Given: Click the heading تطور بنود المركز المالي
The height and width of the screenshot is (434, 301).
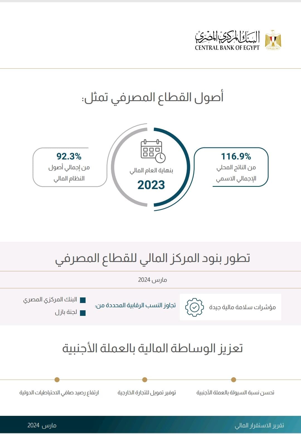Looking at the screenshot, I should pos(152,258).
